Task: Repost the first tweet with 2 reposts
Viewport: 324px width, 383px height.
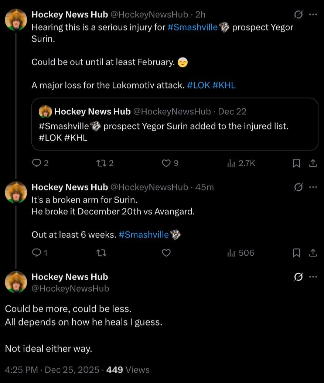Action: [101, 163]
